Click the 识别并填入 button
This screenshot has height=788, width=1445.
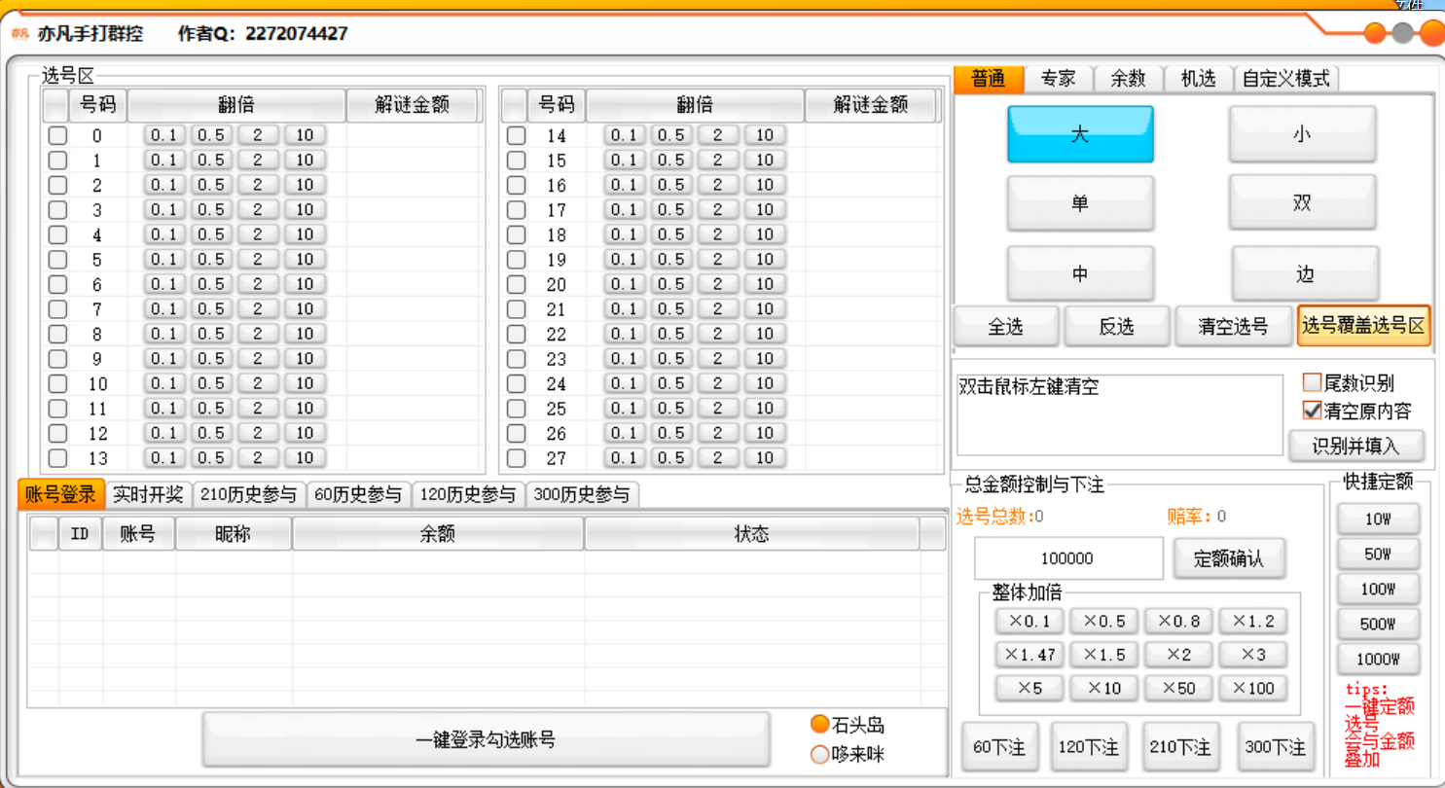click(1356, 446)
